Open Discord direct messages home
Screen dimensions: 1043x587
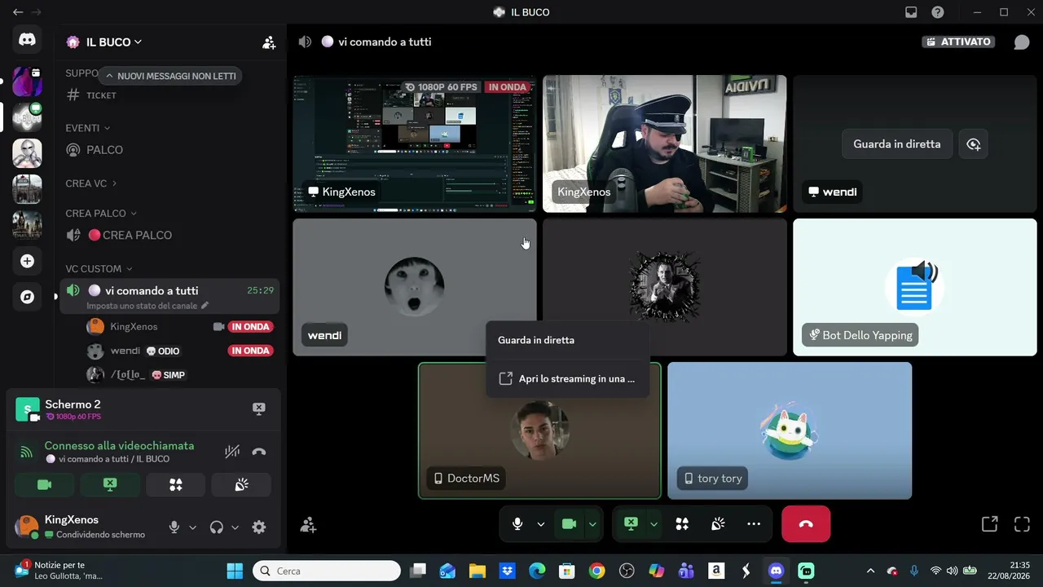pos(27,39)
